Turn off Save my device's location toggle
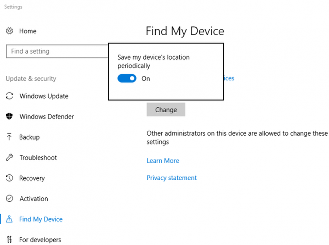Image resolution: width=329 pixels, height=245 pixels. point(127,78)
